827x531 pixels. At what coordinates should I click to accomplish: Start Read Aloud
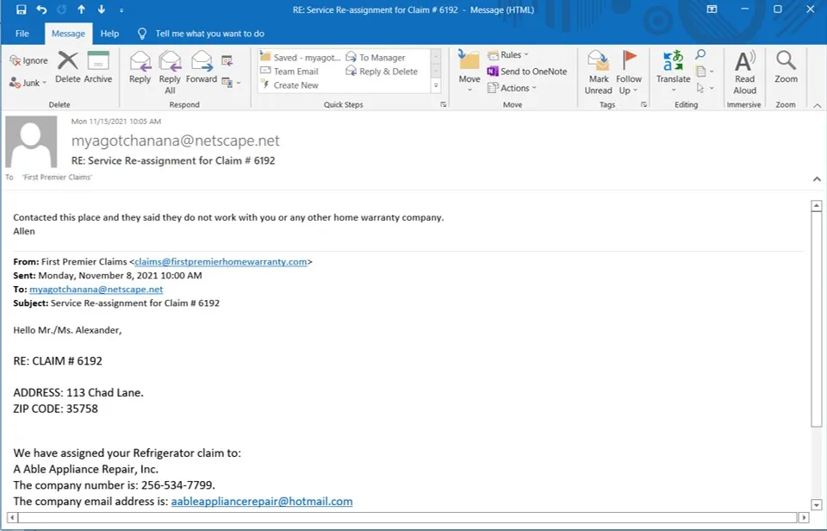click(x=744, y=72)
